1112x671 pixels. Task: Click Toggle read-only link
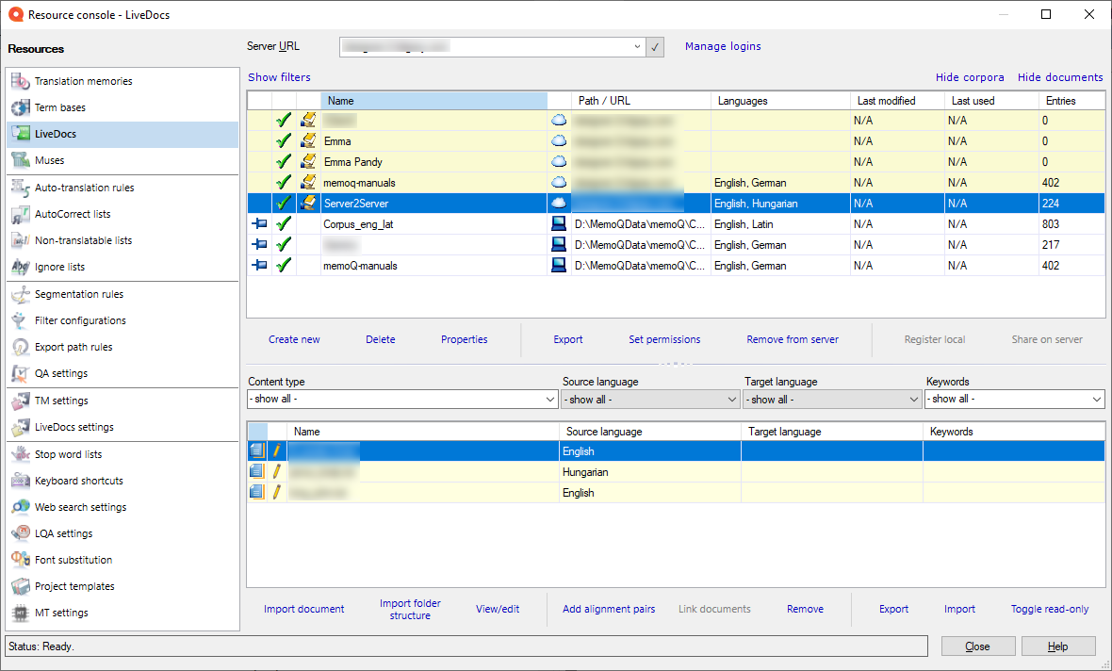(x=1050, y=610)
